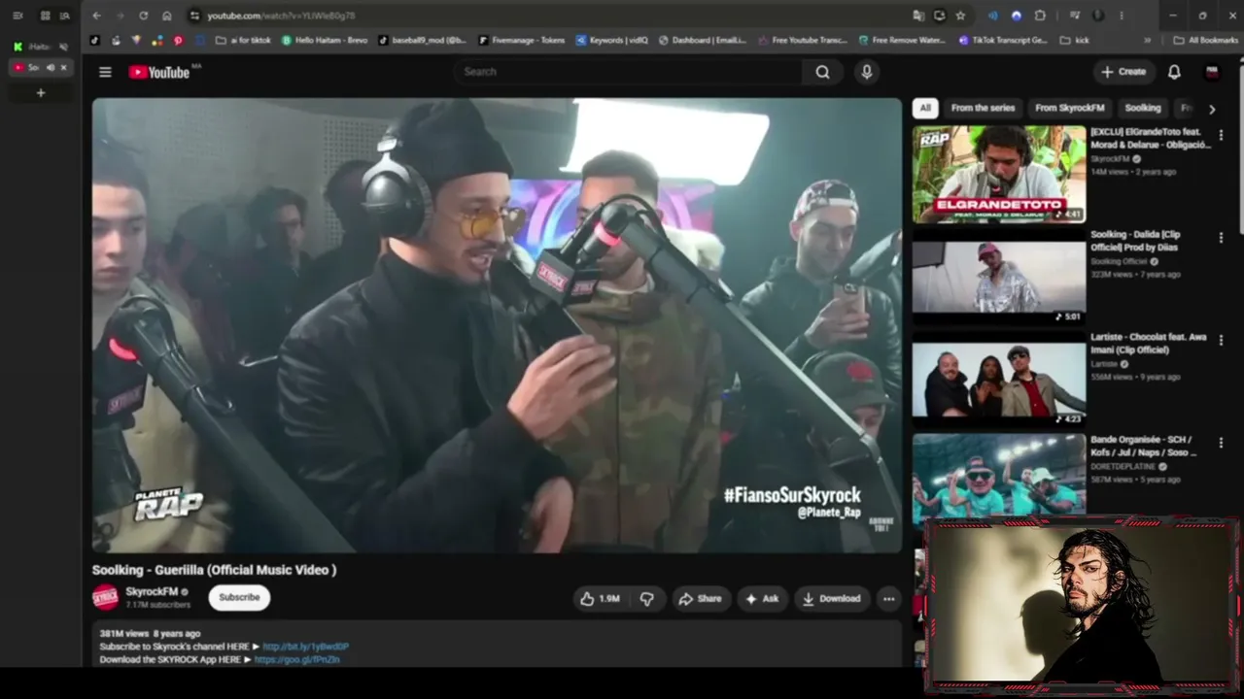Open options for ElGrandeToto video
Screen dimensions: 1244x699
pos(1221,136)
